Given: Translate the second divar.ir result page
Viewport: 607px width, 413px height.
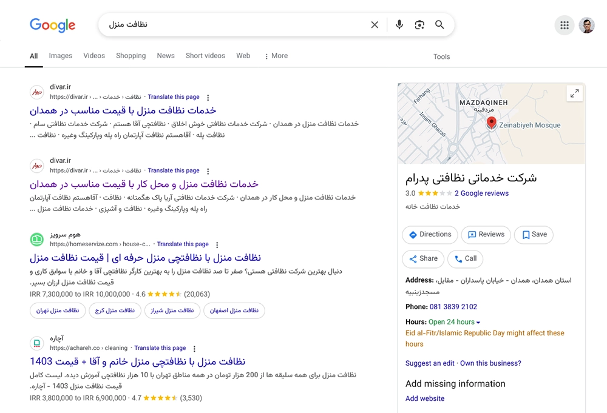Looking at the screenshot, I should coord(174,170).
